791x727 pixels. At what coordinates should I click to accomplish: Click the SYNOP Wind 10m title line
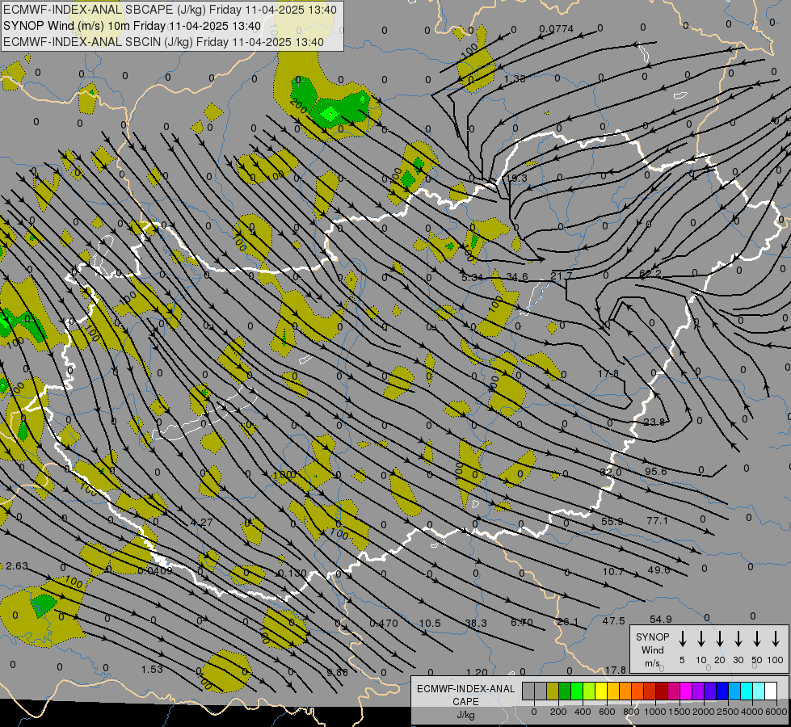point(133,26)
